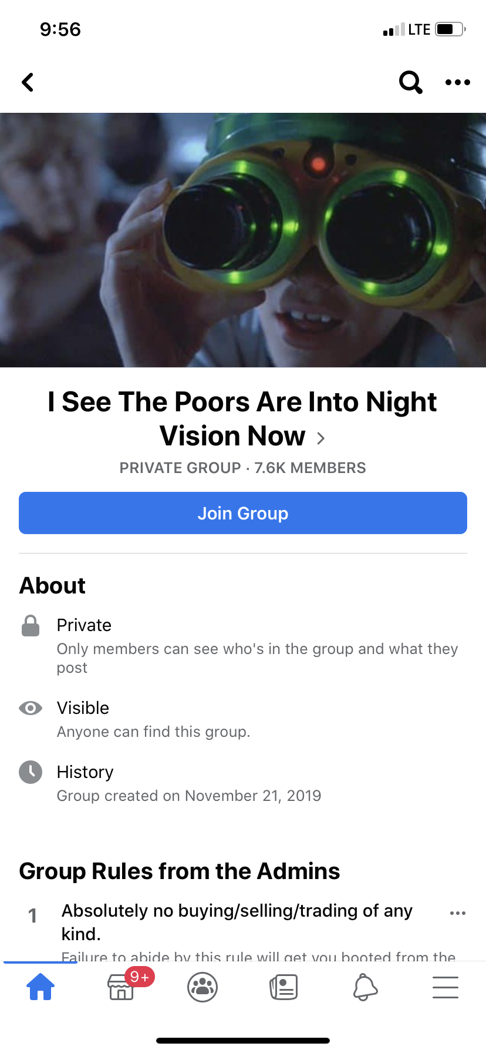Tap the Visible eye icon
The width and height of the screenshot is (486, 1053).
coord(31,708)
